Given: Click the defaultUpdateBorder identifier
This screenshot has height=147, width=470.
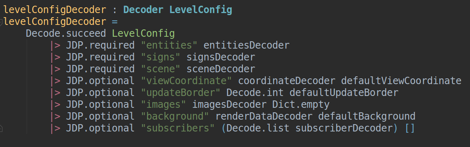Looking at the screenshot, I should click(x=344, y=93).
